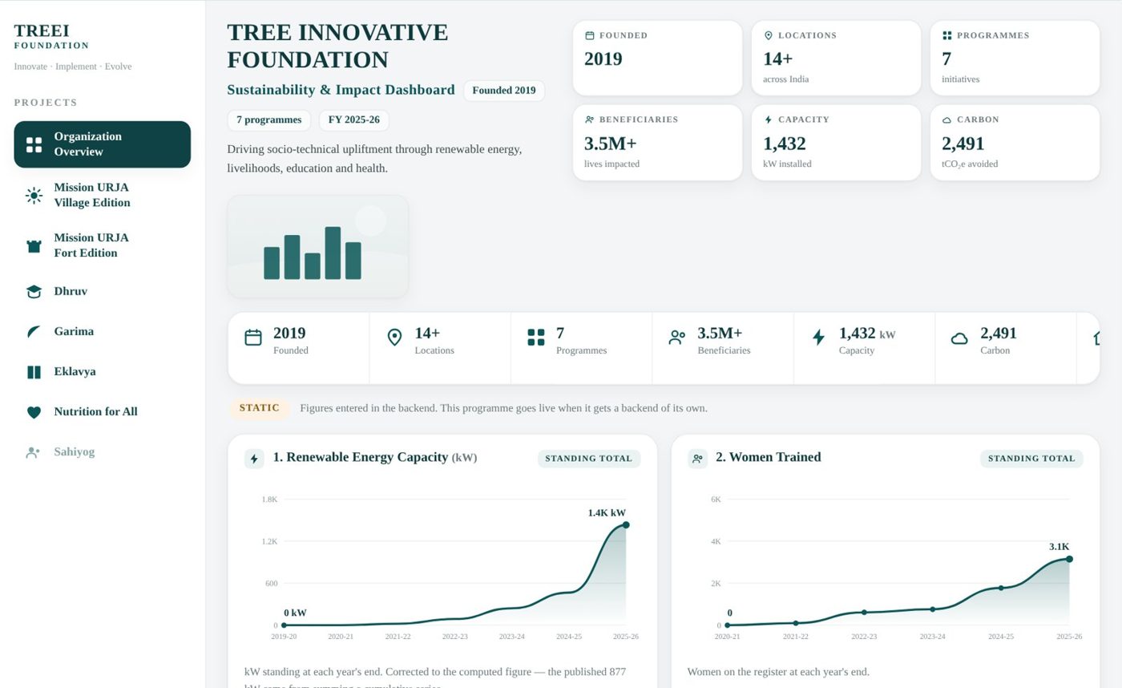Click the 'TREE INNOVATIVE FOUNDATION' heading
1122x688 pixels.
coord(337,46)
